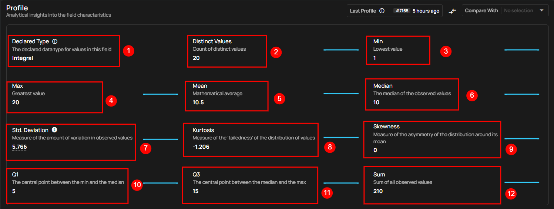This screenshot has width=554, height=209.
Task: Click the compare arrows swap icon
Action: pyautogui.click(x=452, y=11)
